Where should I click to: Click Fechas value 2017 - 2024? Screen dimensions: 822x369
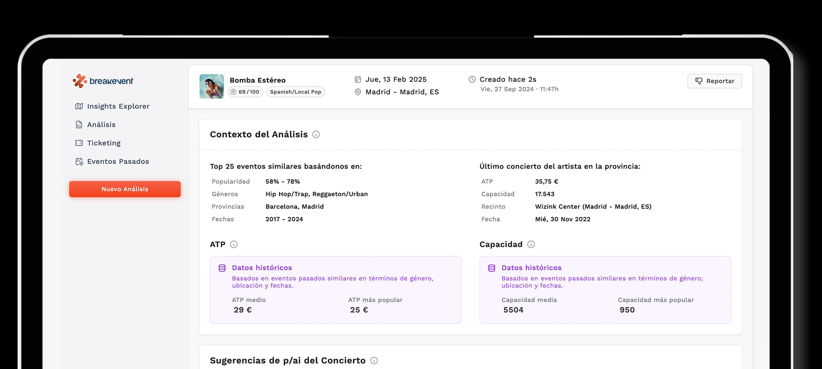click(284, 219)
